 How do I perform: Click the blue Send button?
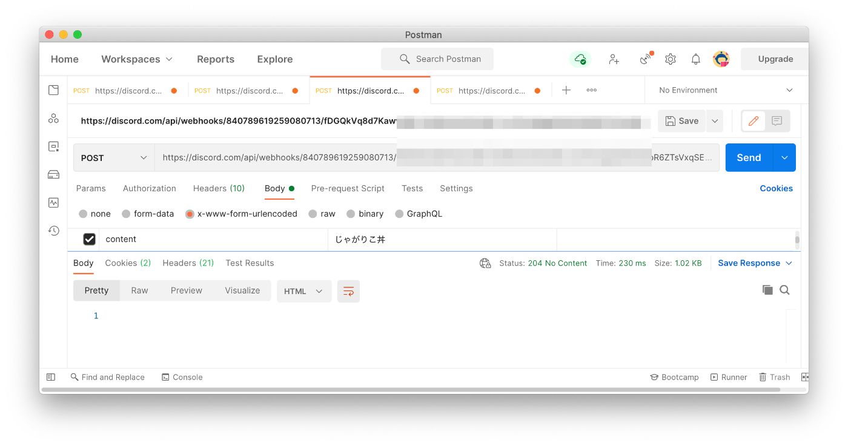[x=749, y=157]
